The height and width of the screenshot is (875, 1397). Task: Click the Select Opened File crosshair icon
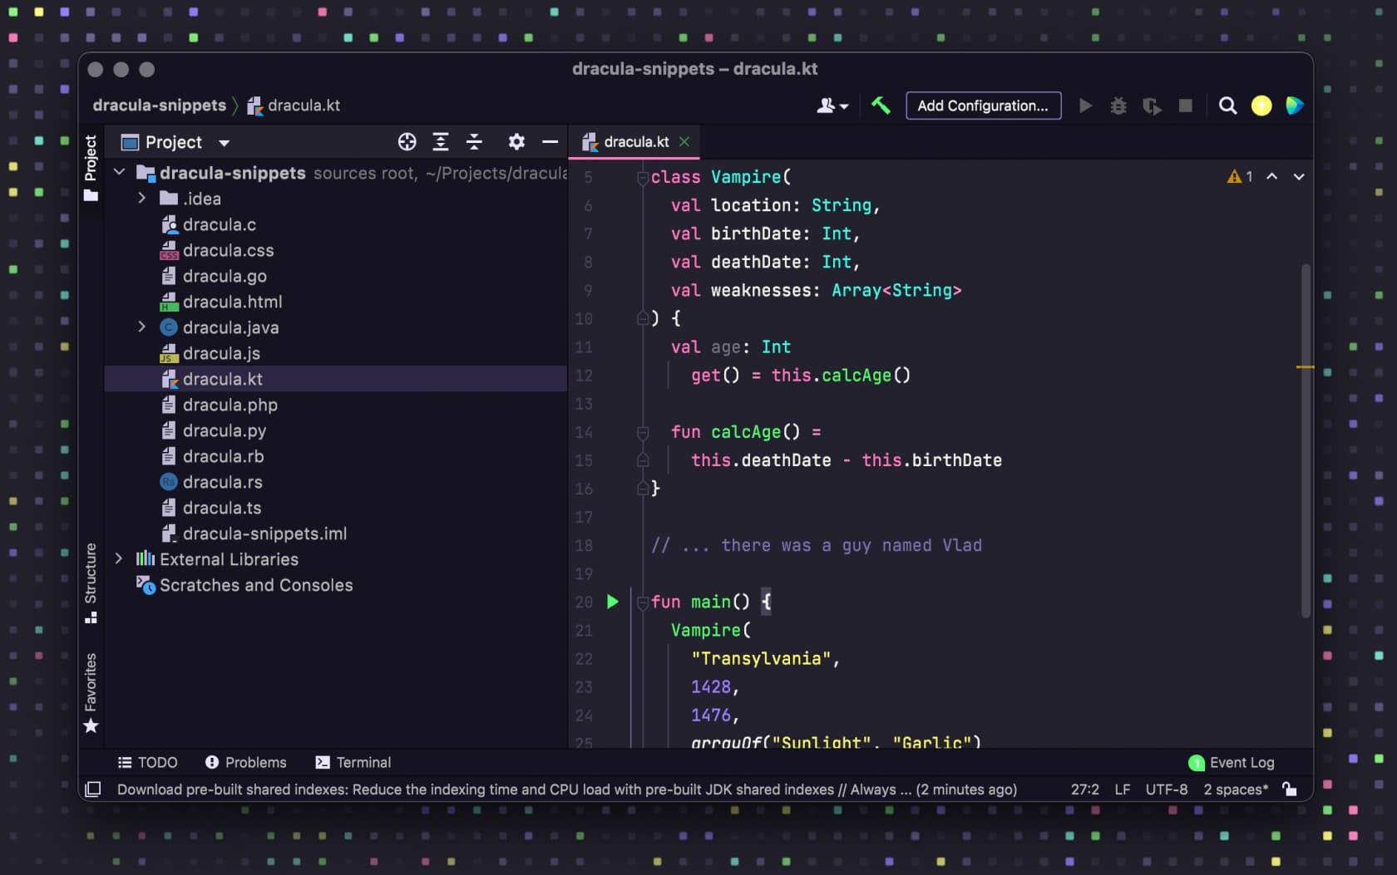(x=407, y=142)
